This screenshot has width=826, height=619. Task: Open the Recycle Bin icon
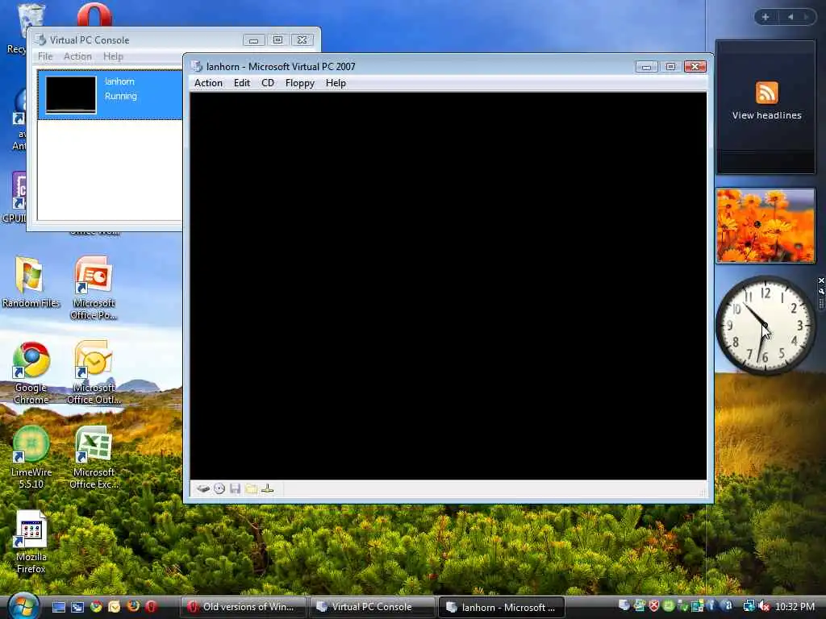pos(31,21)
